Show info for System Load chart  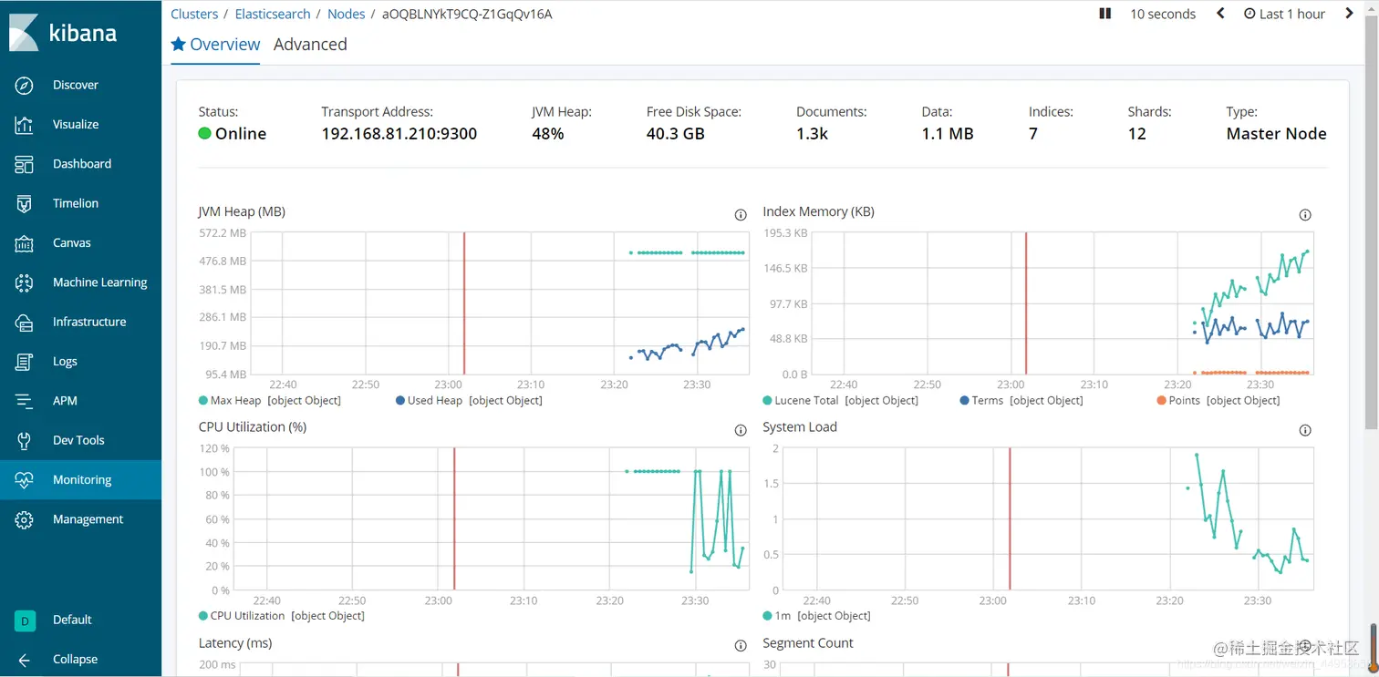pyautogui.click(x=1305, y=430)
